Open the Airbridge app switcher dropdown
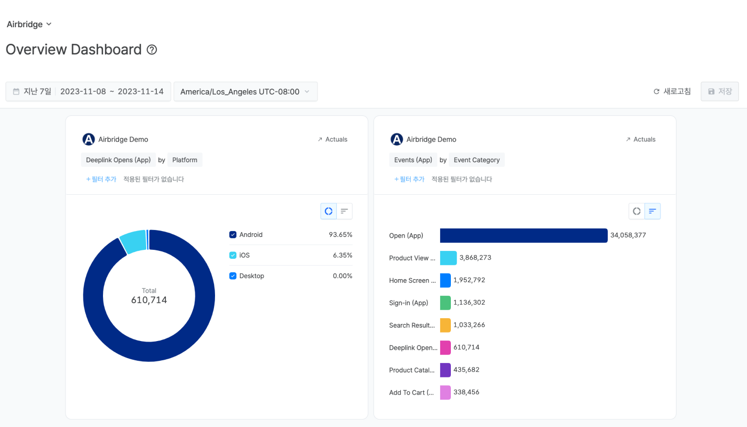 point(29,24)
